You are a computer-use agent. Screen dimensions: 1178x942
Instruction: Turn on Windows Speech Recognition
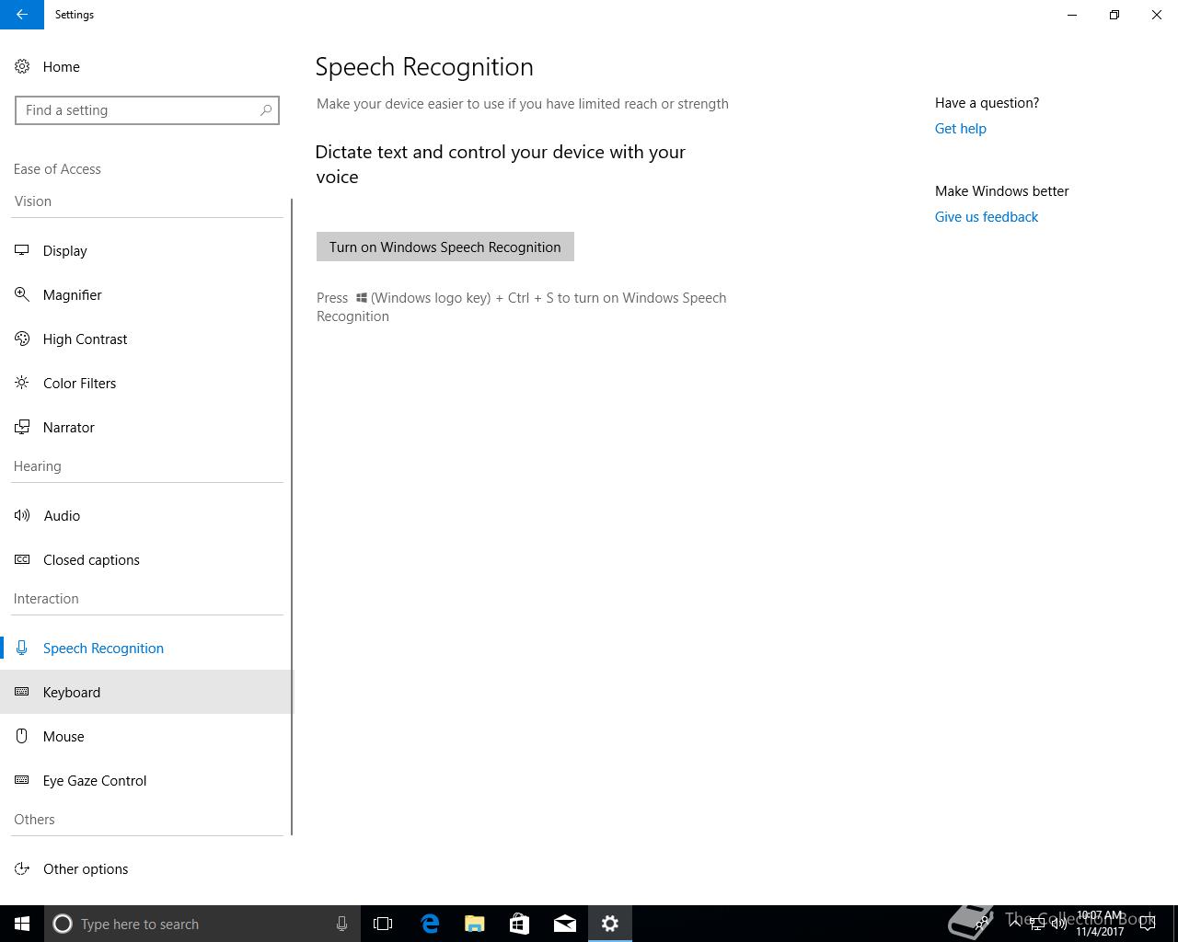pos(445,247)
